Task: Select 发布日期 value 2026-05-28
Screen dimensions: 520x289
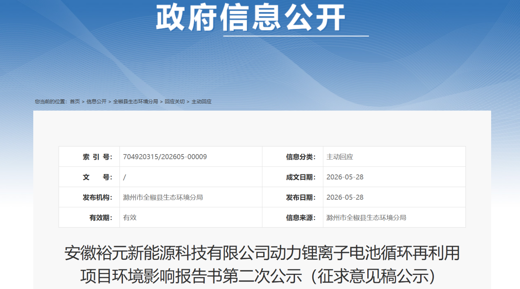Action: [x=345, y=198]
